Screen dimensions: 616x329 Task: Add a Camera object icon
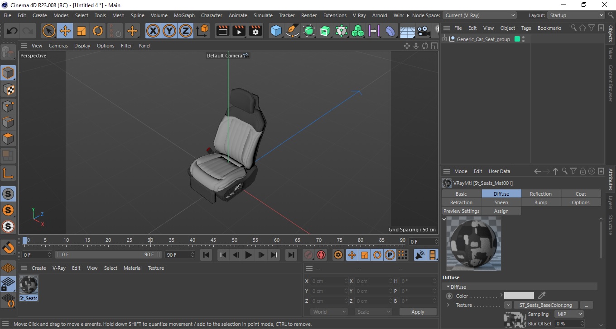423,31
